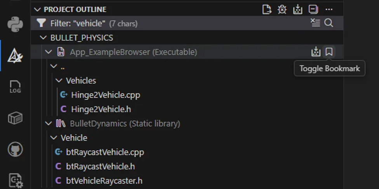
Task: Click the C header icon beside btVehicleRaycaster.h
Action: pos(58,181)
